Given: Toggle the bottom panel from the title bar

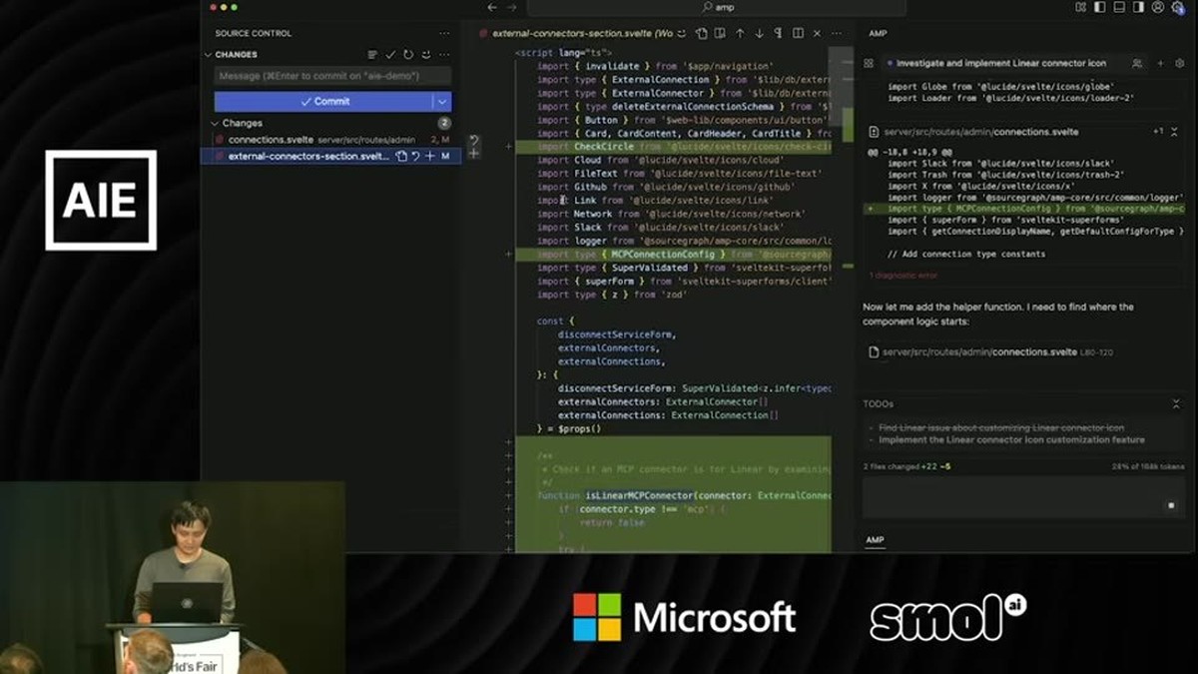Looking at the screenshot, I should 1119,7.
